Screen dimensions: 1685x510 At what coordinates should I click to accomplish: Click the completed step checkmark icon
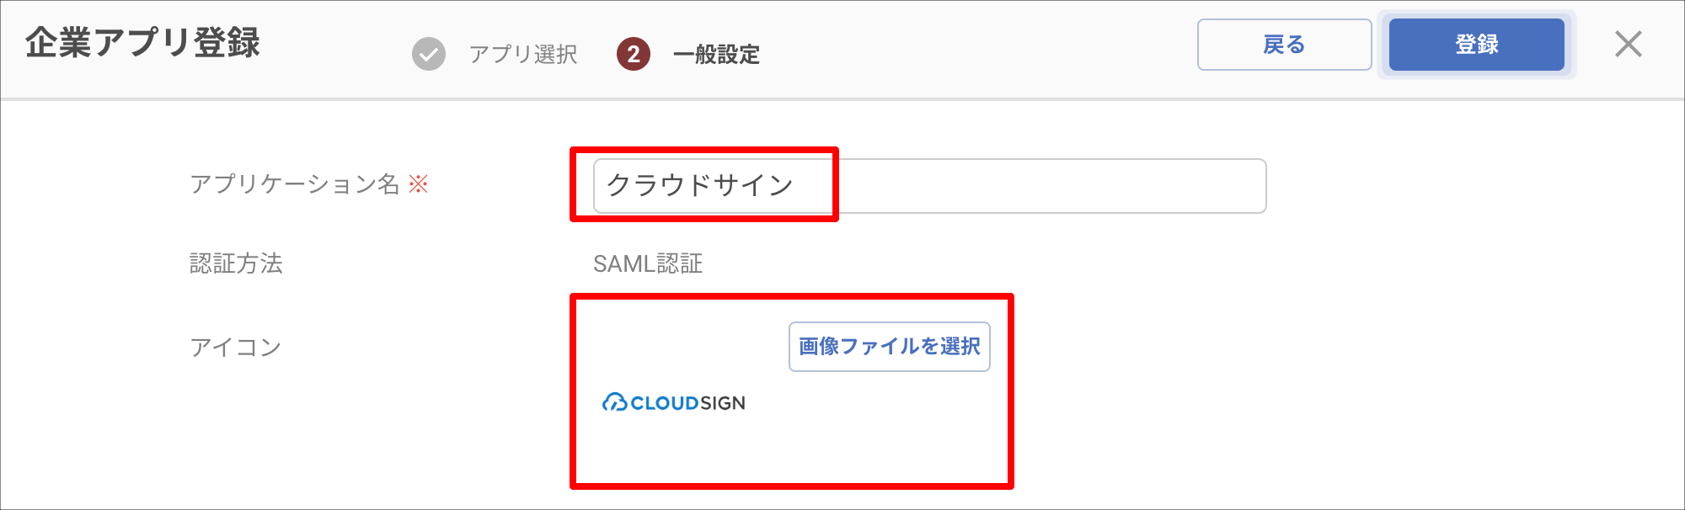click(429, 55)
